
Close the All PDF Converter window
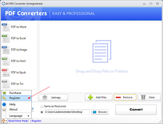[157, 4]
